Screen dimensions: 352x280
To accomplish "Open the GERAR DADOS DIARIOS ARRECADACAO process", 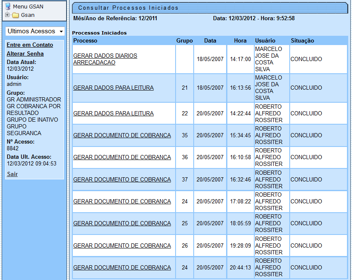I will click(x=105, y=59).
